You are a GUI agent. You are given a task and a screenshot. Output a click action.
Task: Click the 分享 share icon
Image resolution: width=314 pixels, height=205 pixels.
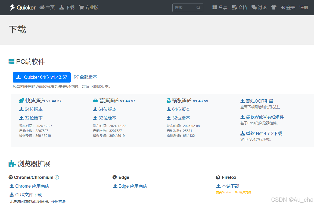[x=215, y=7]
